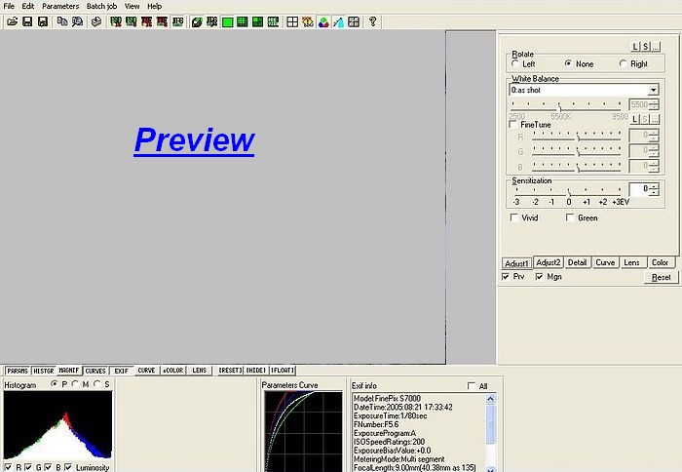
Task: Click the Reset button
Action: click(661, 278)
